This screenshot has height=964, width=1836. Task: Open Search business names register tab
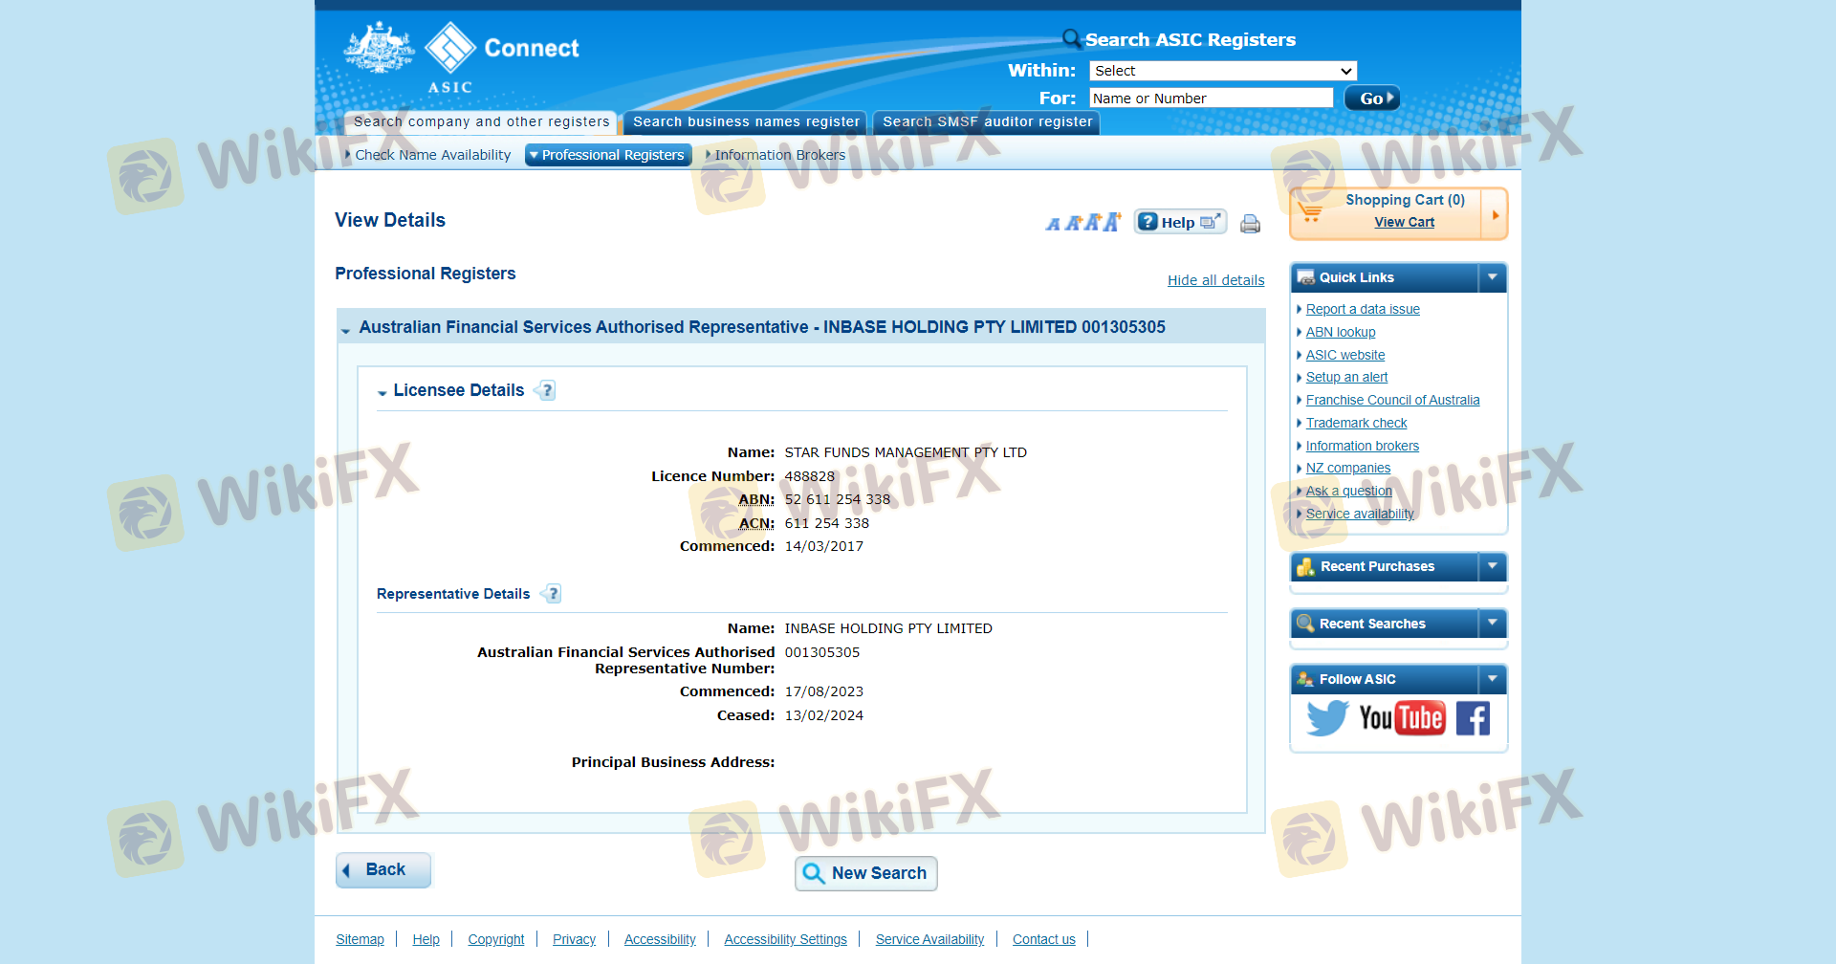click(746, 122)
